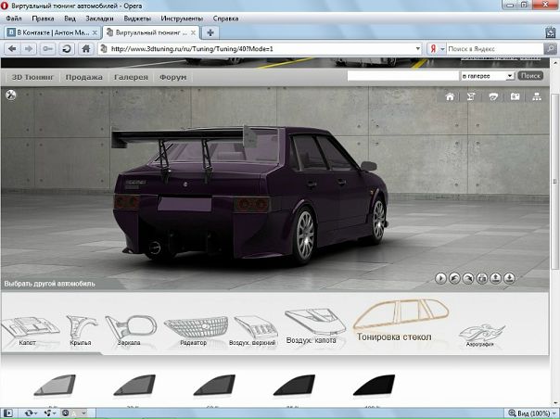Open the Аэрография airbrush category
Screen dimensions: 560x419
[x=481, y=334]
